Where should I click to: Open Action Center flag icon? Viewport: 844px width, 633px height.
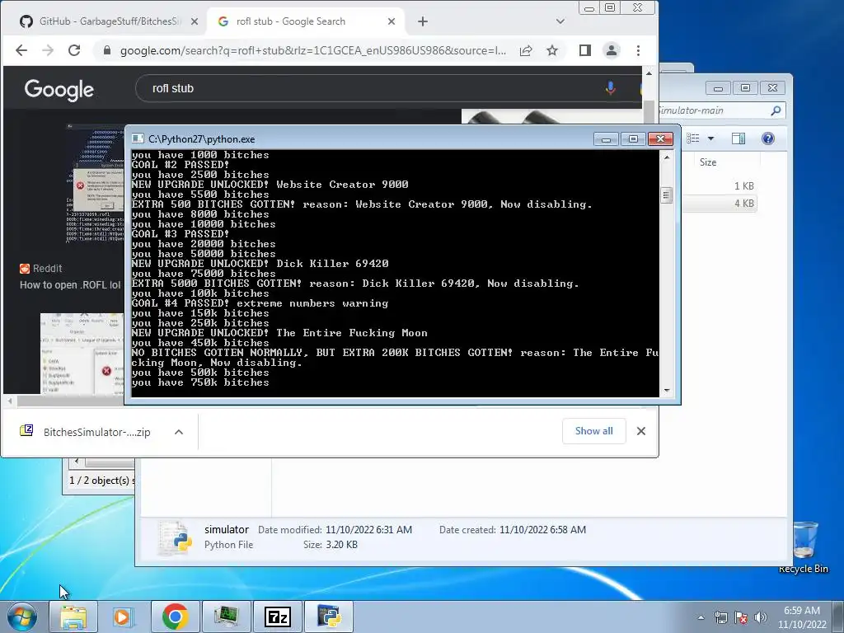point(741,617)
